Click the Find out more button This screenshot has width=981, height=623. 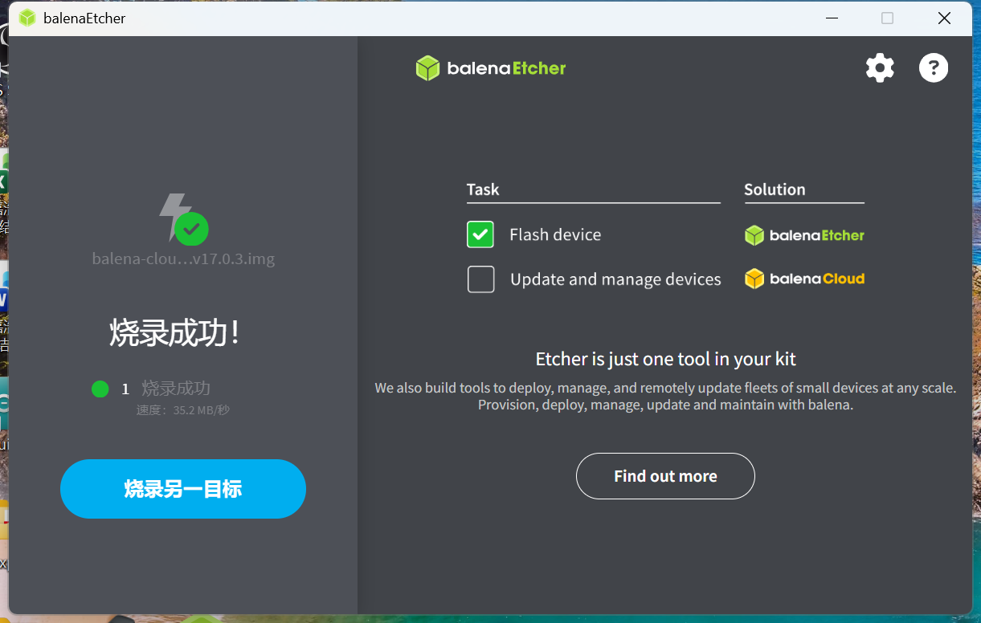coord(665,476)
